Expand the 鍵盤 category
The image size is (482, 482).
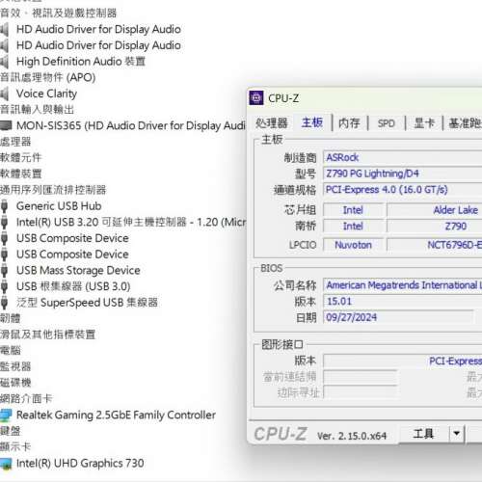click(10, 431)
